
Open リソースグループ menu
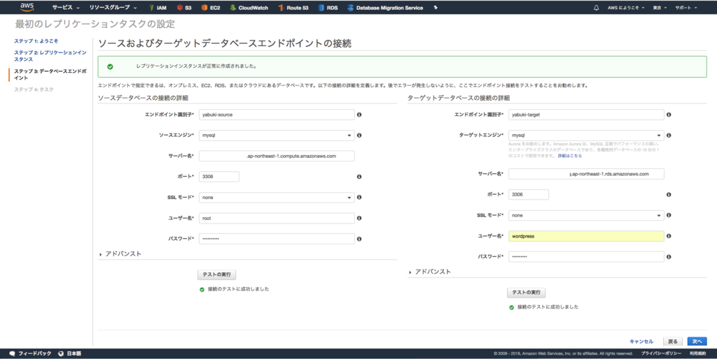113,8
